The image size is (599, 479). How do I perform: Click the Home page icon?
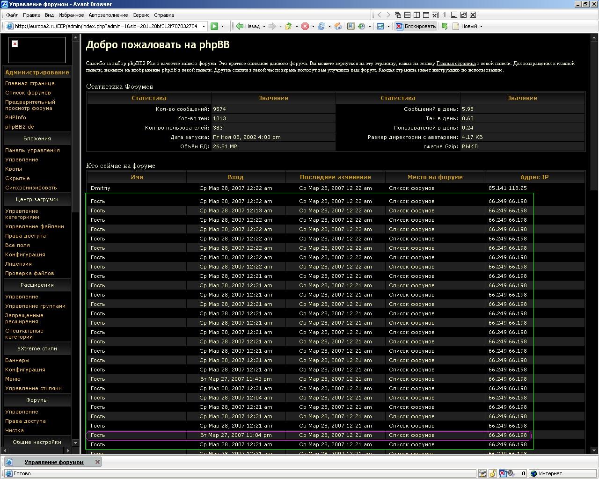pos(338,26)
